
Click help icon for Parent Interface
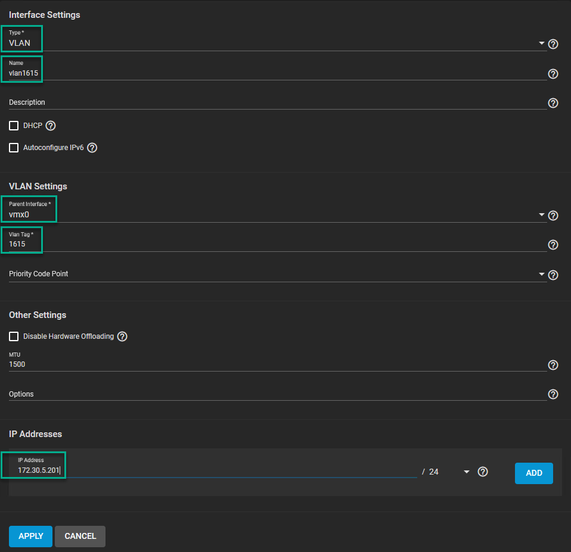click(x=553, y=216)
